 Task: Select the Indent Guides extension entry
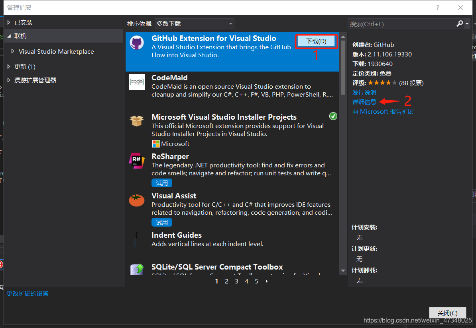tap(232, 244)
